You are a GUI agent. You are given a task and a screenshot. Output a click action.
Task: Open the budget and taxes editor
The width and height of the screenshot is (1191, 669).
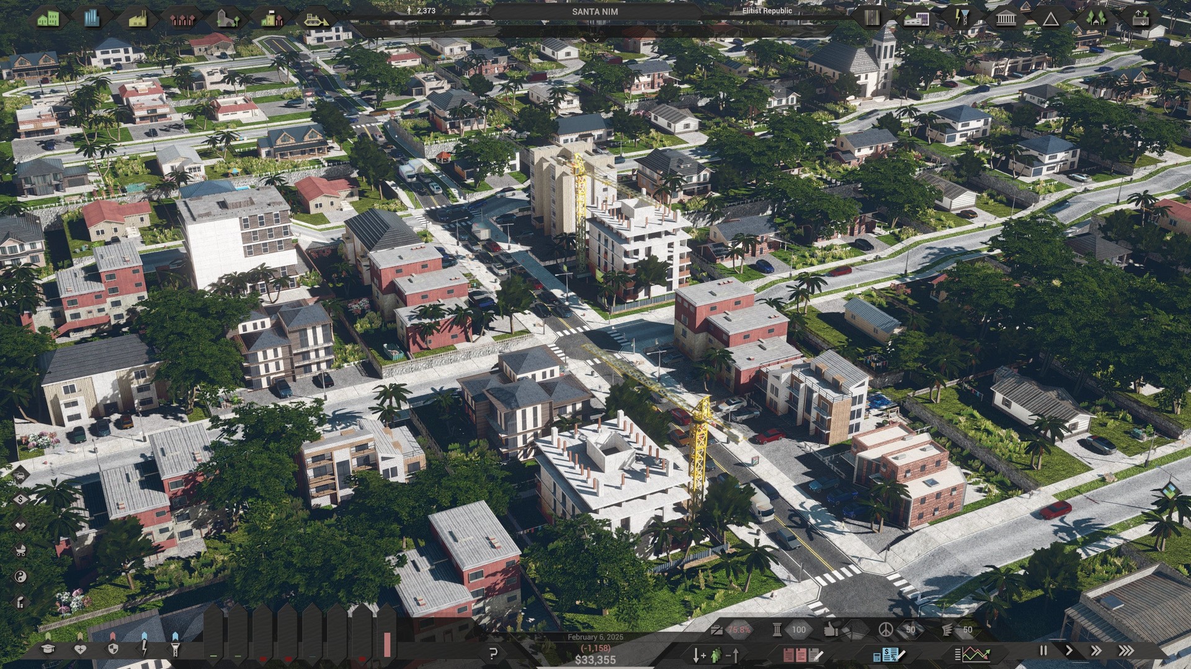[x=888, y=654]
